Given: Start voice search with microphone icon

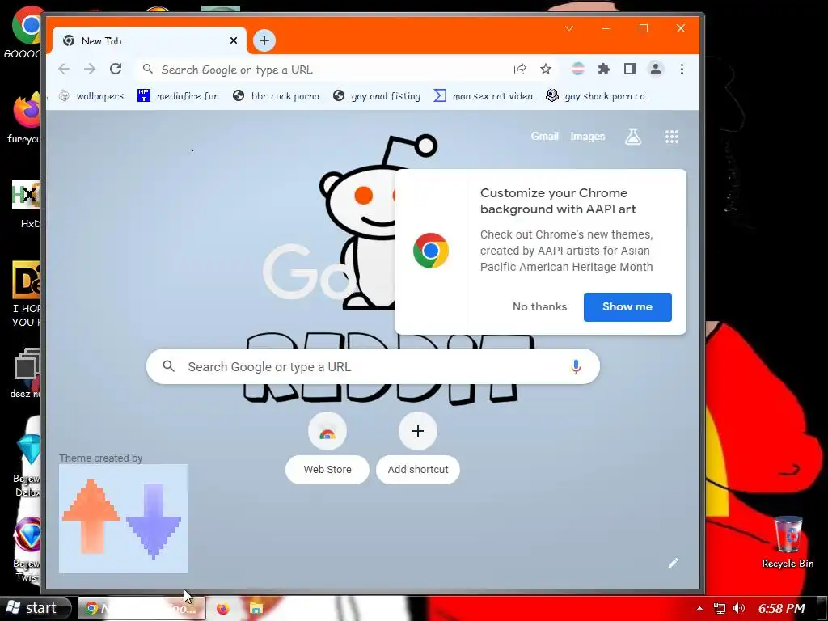Looking at the screenshot, I should click(576, 366).
